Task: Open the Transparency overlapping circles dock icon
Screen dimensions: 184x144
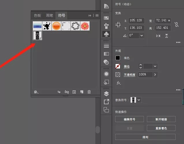Action: click(106, 62)
